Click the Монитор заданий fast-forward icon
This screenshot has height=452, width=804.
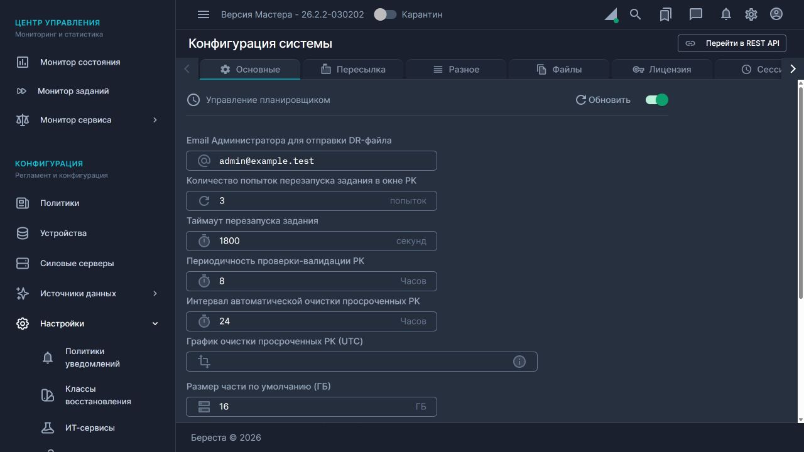(21, 91)
